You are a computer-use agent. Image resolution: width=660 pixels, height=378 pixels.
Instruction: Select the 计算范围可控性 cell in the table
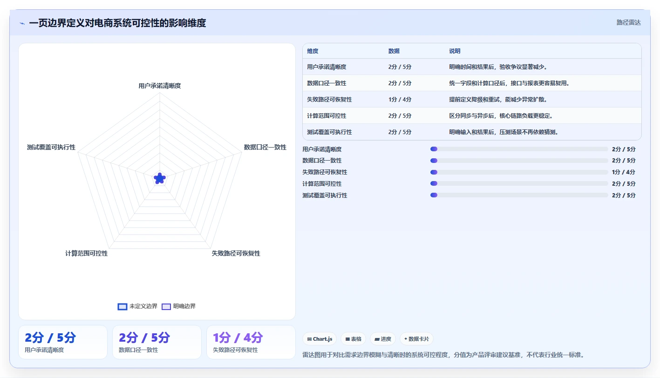tap(327, 116)
